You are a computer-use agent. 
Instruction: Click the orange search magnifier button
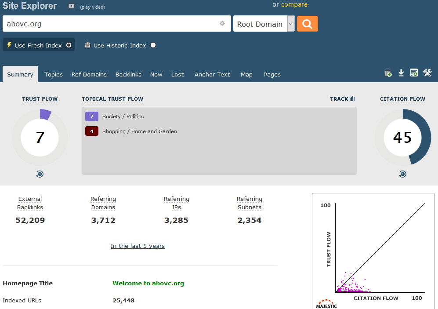click(307, 24)
